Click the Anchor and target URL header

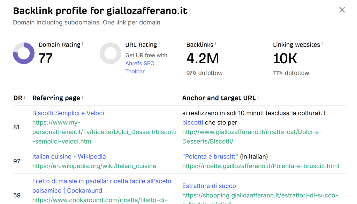tap(219, 98)
